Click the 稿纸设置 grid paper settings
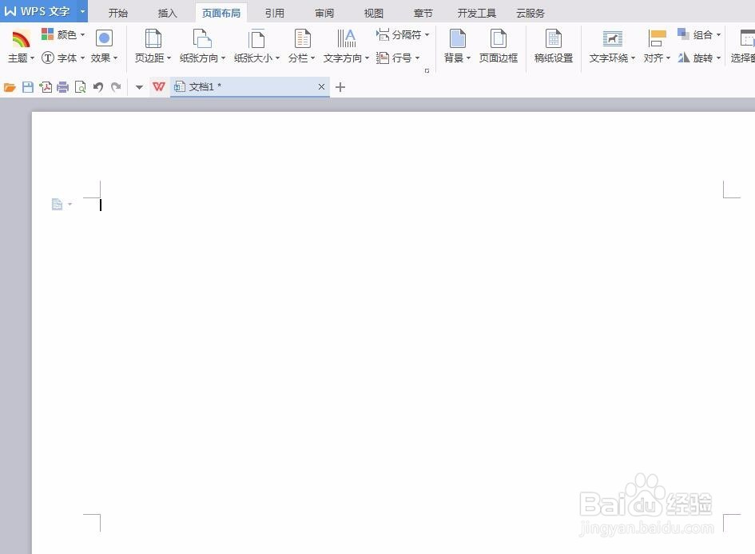The width and height of the screenshot is (755, 554). click(x=554, y=46)
